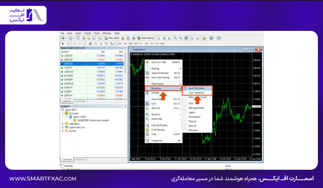This screenshot has width=323, height=188.
Task: Open the Profiles dropdown in the toolbar
Action: coord(71,38)
